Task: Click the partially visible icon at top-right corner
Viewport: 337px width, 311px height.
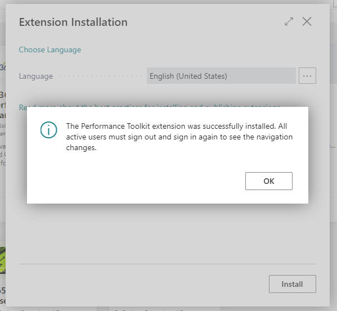Action: point(335,3)
